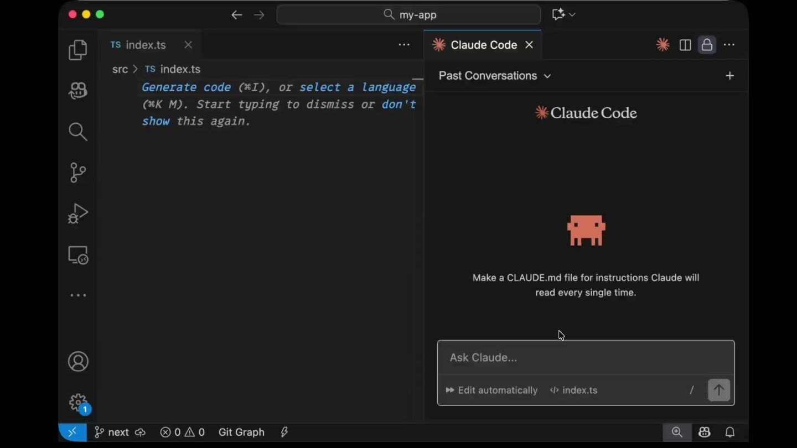
Task: Open the Copilot chat icon in activity bar
Action: click(78, 91)
